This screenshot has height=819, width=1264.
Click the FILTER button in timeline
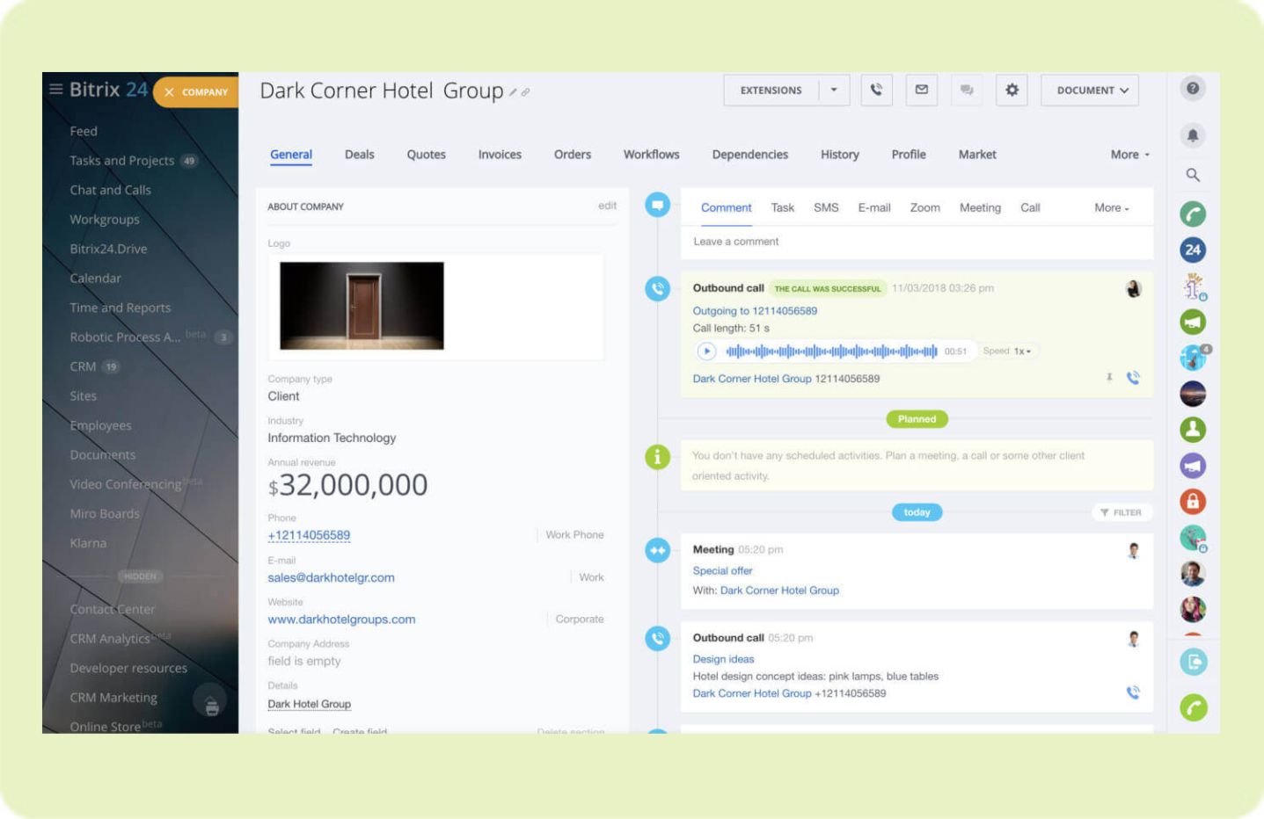click(x=1121, y=512)
